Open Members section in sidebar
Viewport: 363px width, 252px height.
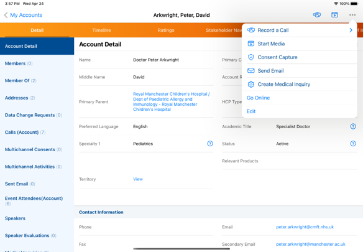pos(37,63)
